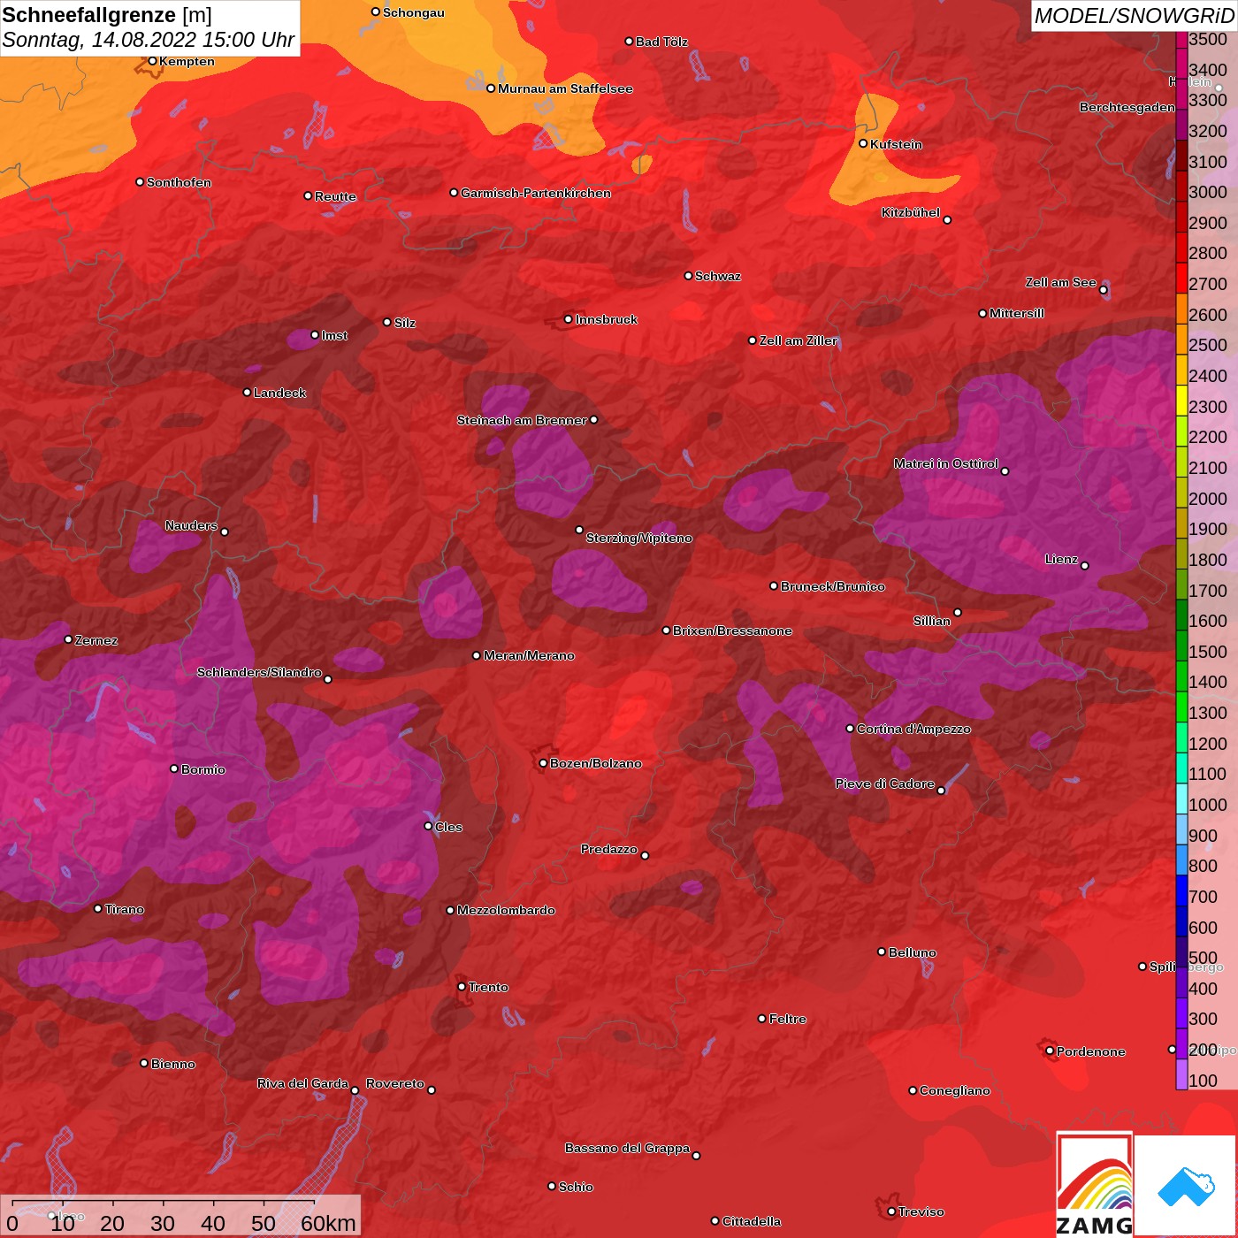Click the blue logo beside ZAMG
This screenshot has height=1238, width=1238.
pyautogui.click(x=1186, y=1187)
